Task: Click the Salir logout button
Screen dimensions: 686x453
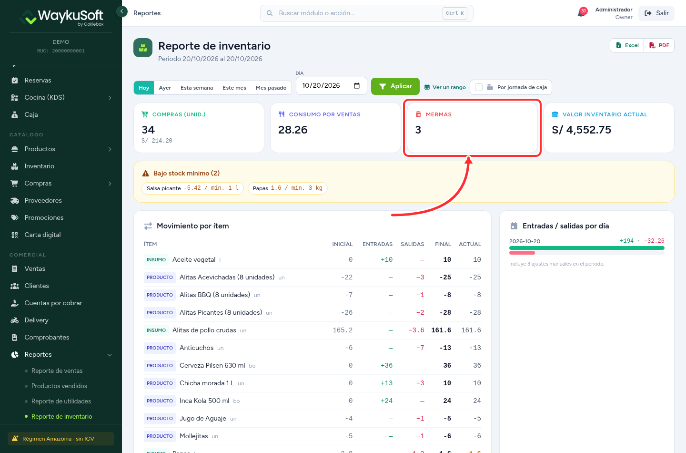Action: pyautogui.click(x=656, y=13)
